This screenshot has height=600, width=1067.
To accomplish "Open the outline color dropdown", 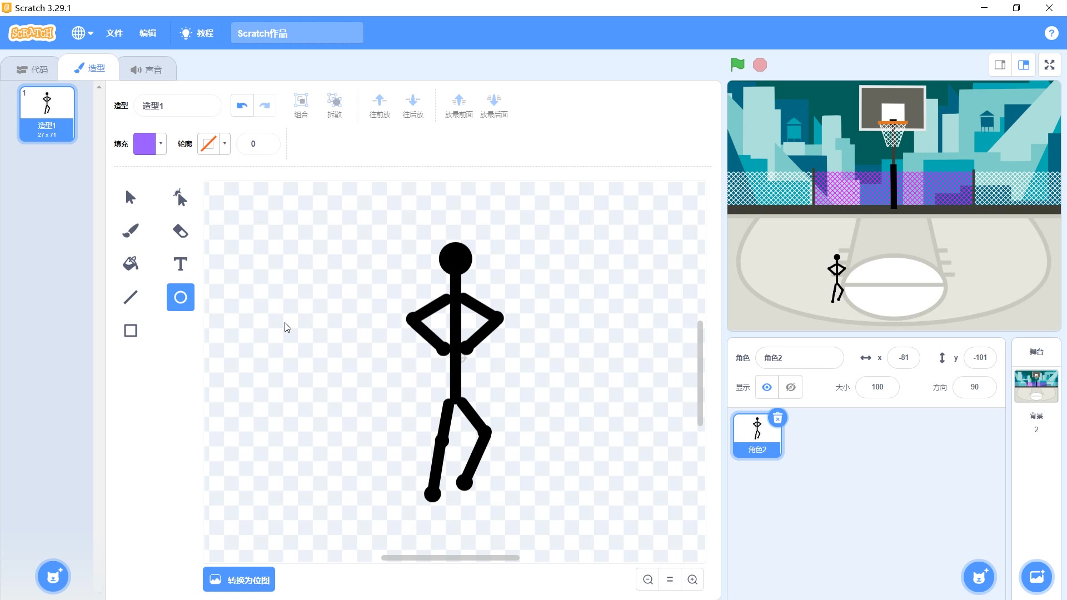I will (x=225, y=144).
